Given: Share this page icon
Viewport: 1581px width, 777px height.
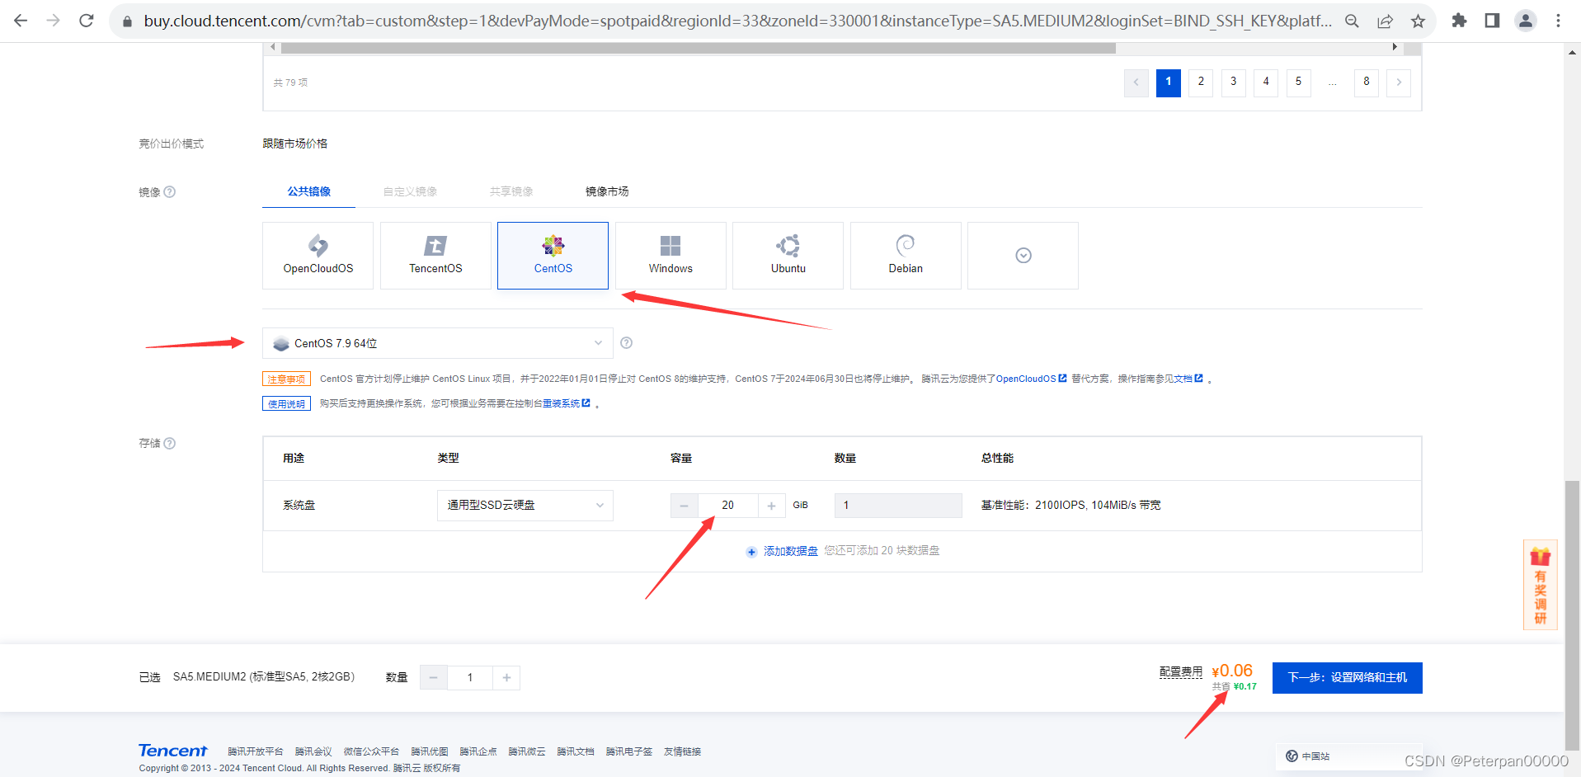Looking at the screenshot, I should tap(1385, 21).
